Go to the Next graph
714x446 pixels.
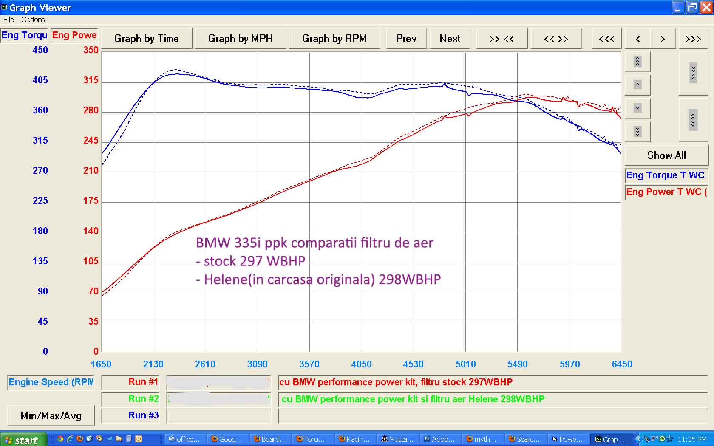[x=450, y=39]
